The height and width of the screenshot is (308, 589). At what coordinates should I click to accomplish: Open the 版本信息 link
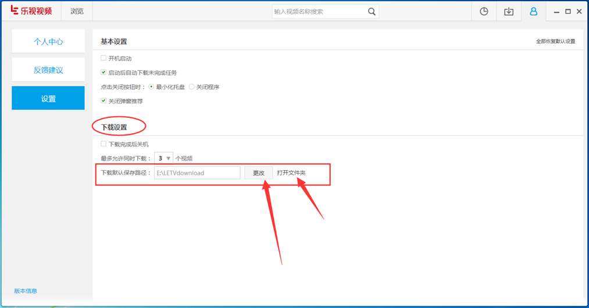point(26,291)
